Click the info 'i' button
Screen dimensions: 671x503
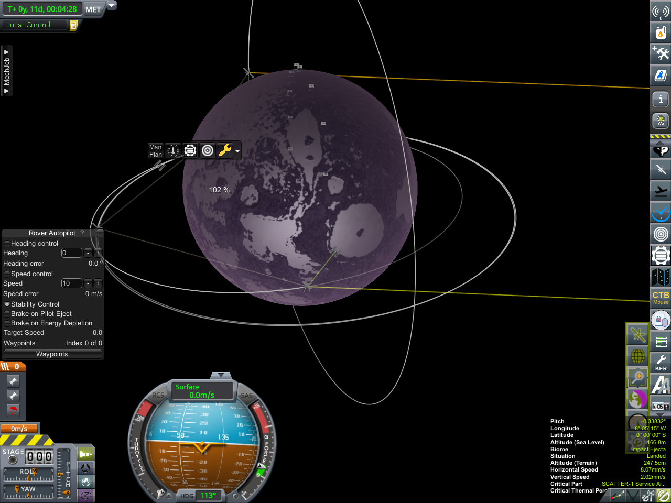point(661,99)
